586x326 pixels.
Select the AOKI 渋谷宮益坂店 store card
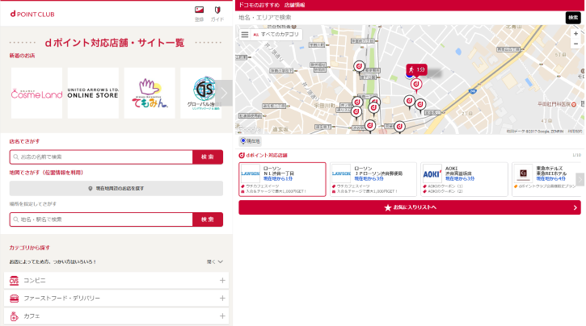pyautogui.click(x=464, y=179)
